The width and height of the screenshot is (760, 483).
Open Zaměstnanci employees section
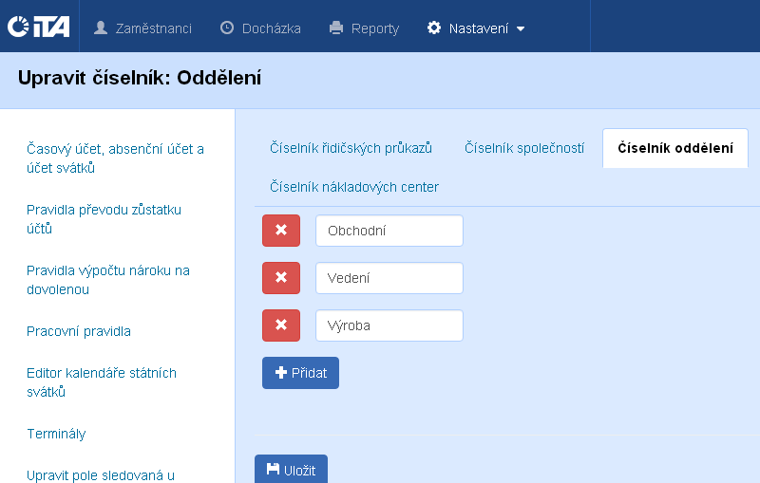pyautogui.click(x=142, y=28)
